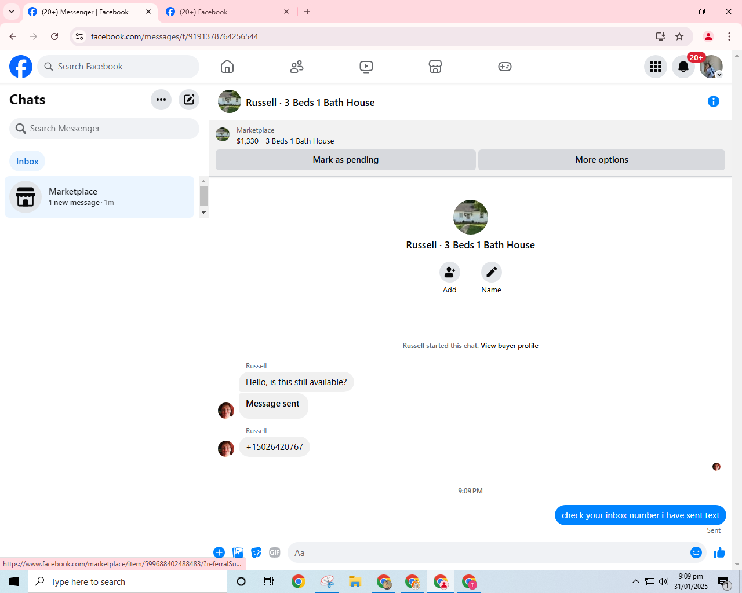This screenshot has height=593, width=742.
Task: Send a thumbs-up like
Action: 719,552
